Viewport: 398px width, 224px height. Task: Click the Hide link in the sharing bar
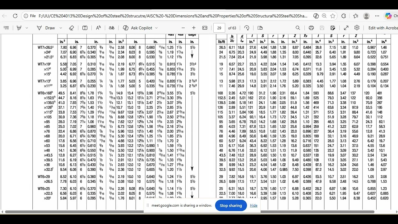coord(254,205)
